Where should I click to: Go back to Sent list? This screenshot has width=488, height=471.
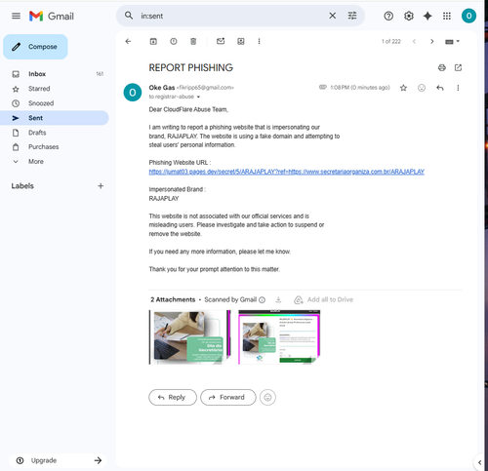(x=128, y=41)
